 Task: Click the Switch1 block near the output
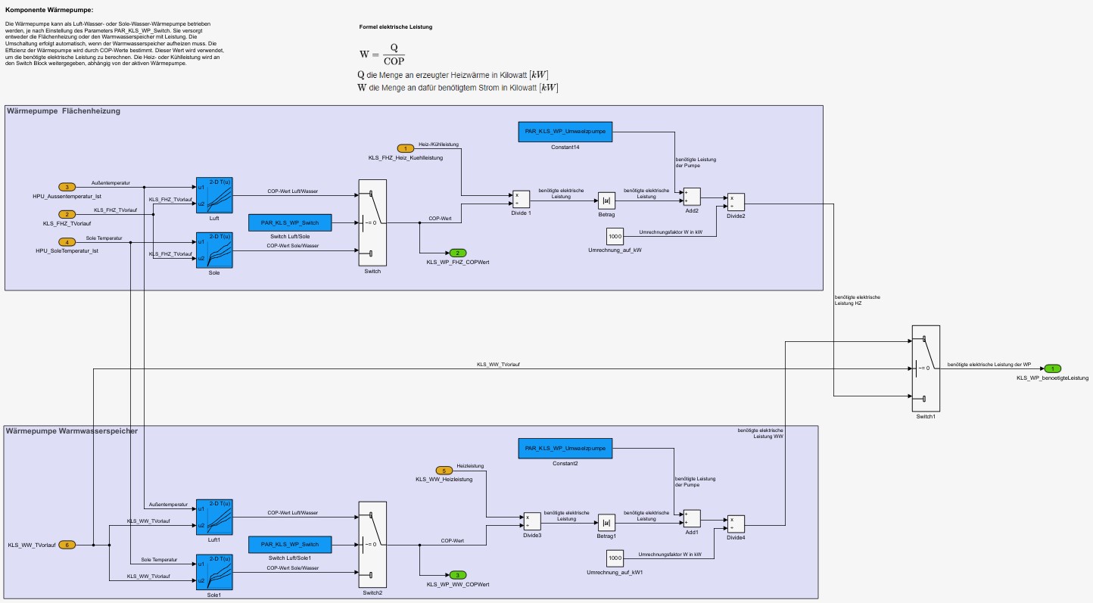(x=925, y=368)
